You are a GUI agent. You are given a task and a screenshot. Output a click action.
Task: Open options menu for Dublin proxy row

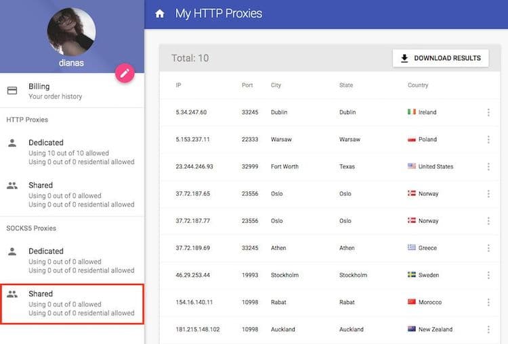coord(488,112)
